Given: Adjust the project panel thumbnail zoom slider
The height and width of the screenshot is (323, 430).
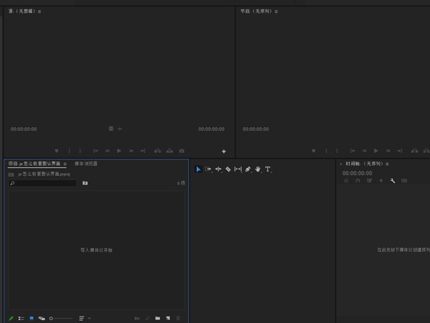Looking at the screenshot, I should (x=52, y=318).
